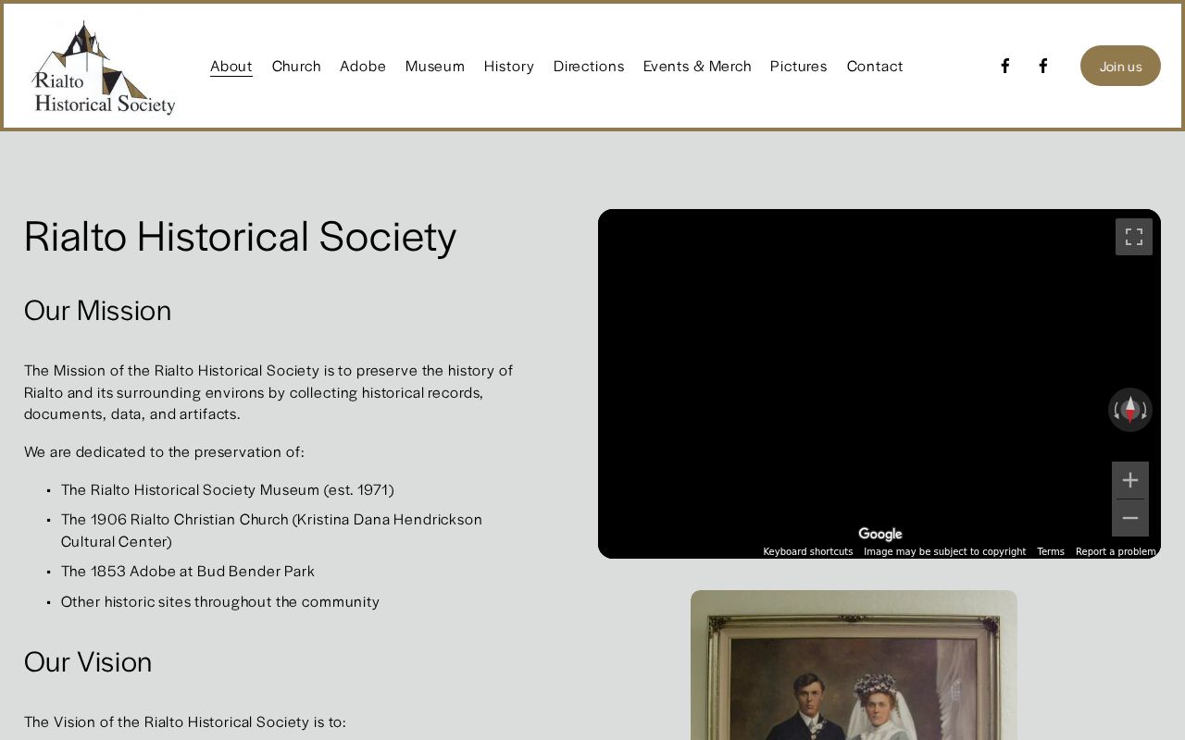
Task: Zoom in on the street view
Action: (x=1130, y=480)
